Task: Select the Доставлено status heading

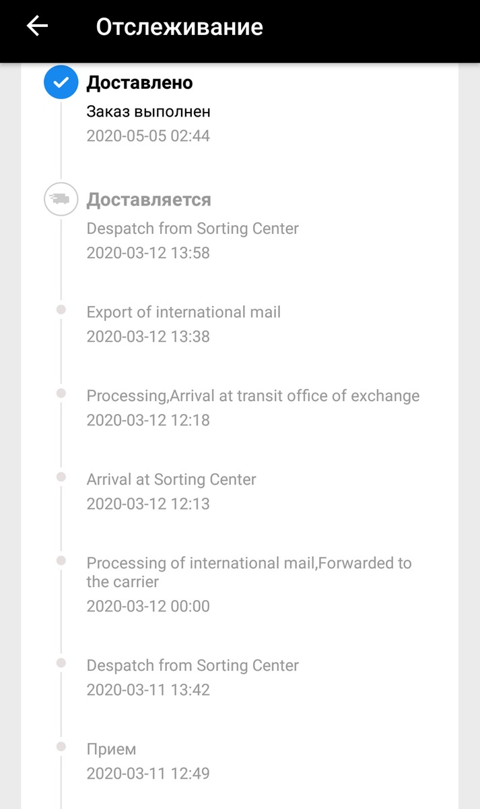Action: (x=139, y=83)
